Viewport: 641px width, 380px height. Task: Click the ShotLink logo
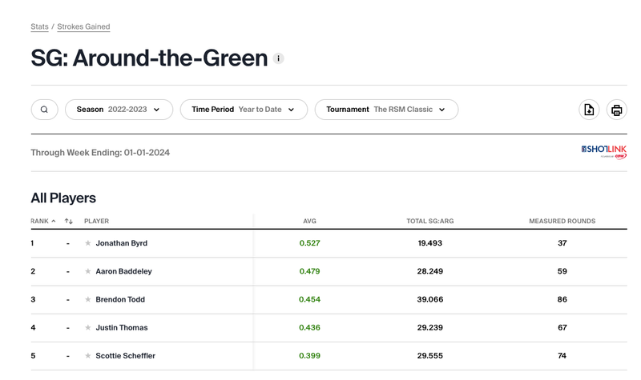[604, 152]
